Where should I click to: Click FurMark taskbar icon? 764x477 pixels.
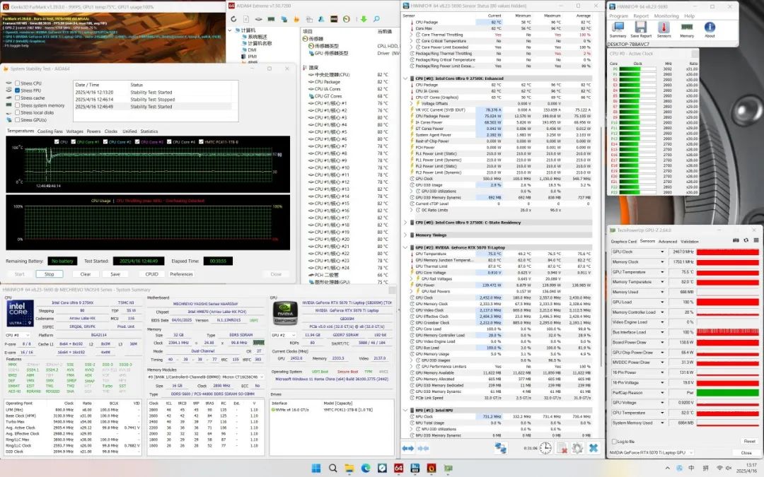click(432, 469)
